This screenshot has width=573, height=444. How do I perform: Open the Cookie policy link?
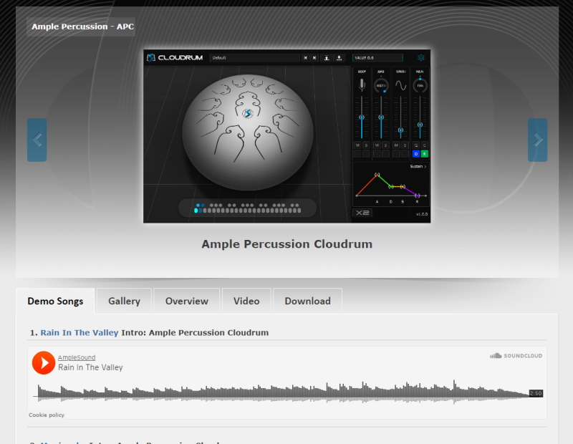point(47,415)
